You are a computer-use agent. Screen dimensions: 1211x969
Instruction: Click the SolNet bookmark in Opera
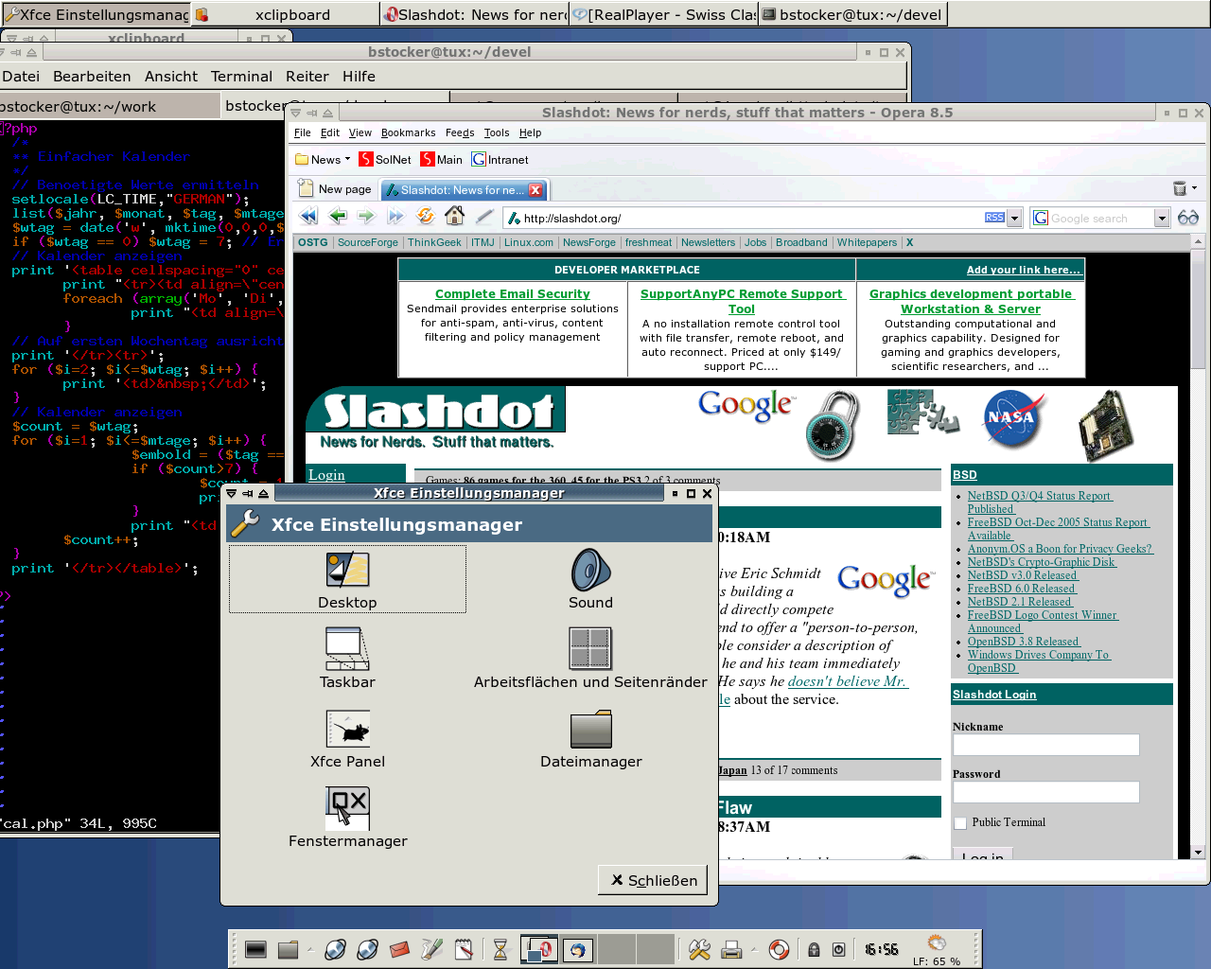click(385, 159)
